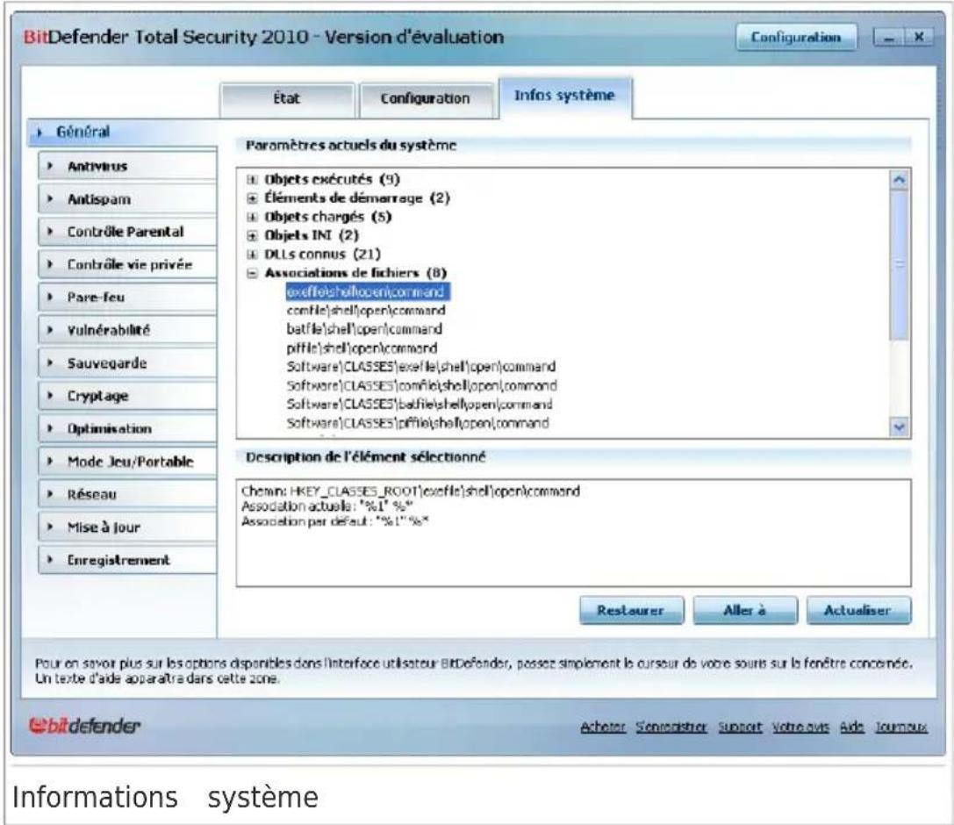954x825 pixels.
Task: Select Software\CLASSES\batfile entry
Action: pos(420,404)
